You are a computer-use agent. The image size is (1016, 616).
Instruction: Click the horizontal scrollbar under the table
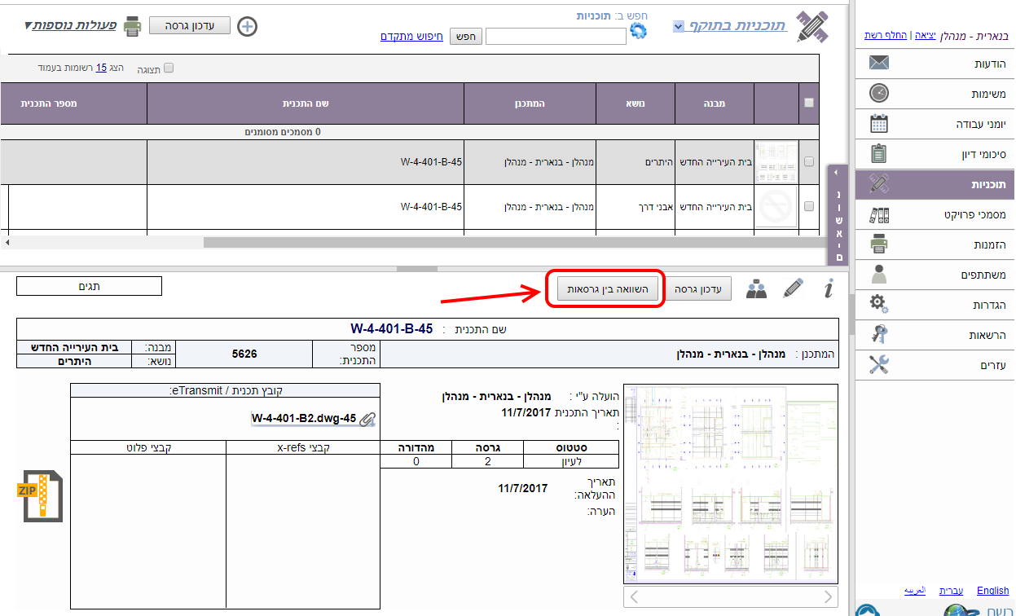(489, 242)
